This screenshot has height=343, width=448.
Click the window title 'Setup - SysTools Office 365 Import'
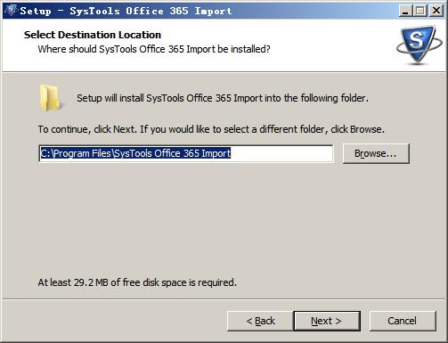click(126, 11)
